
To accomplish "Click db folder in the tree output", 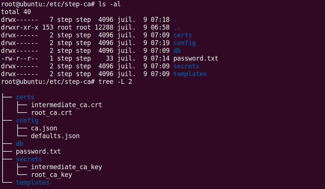I will (x=20, y=144).
